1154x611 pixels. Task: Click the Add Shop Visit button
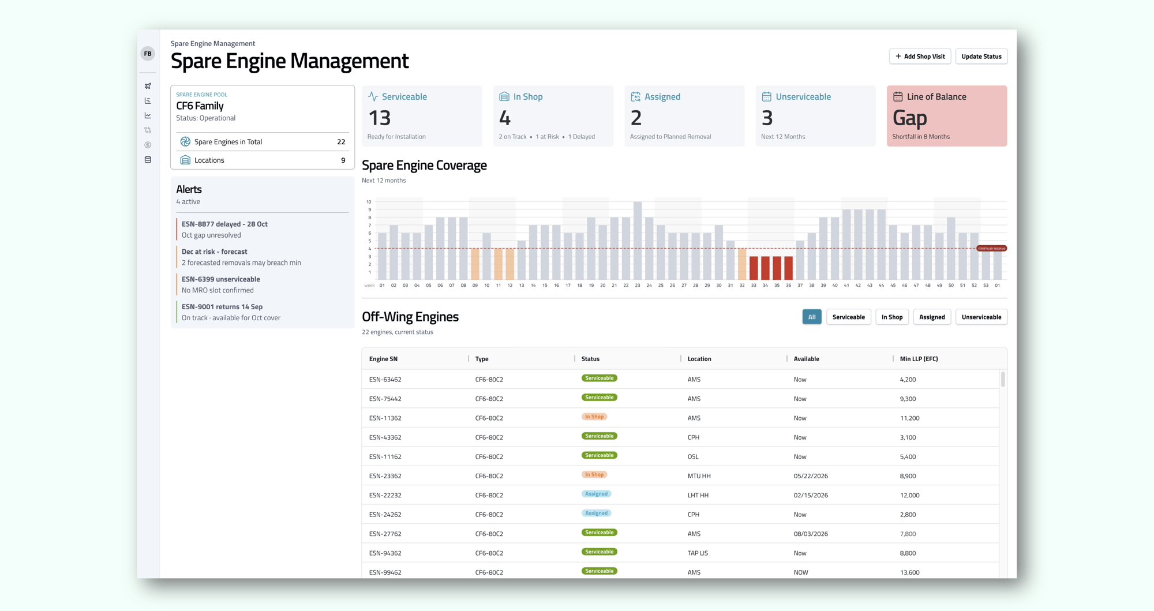tap(920, 56)
